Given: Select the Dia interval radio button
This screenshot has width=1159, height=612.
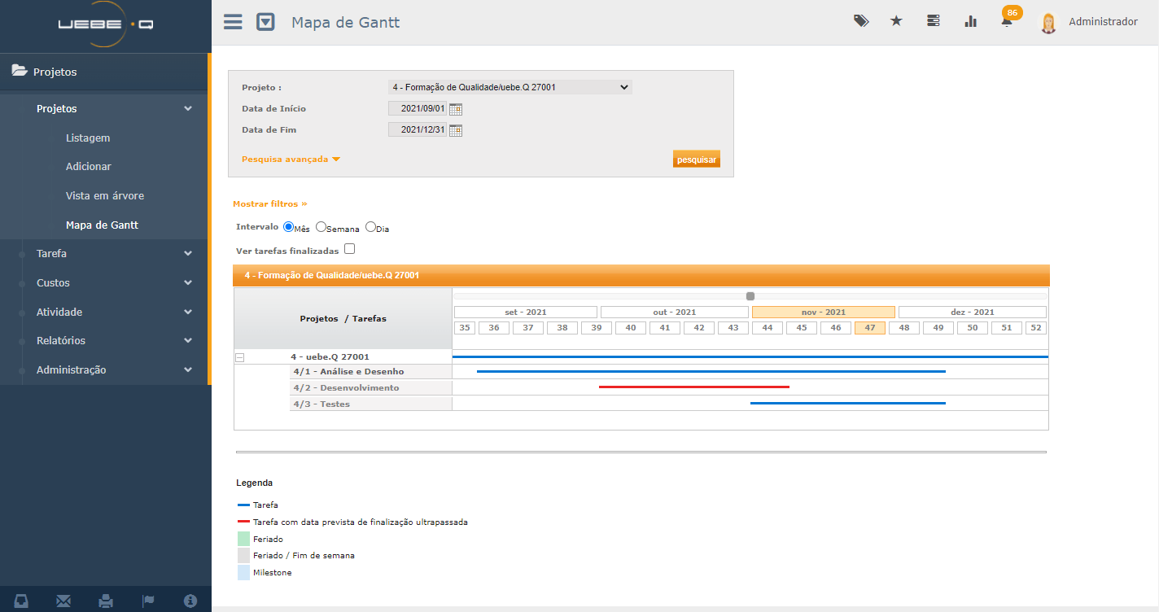Looking at the screenshot, I should pyautogui.click(x=370, y=228).
